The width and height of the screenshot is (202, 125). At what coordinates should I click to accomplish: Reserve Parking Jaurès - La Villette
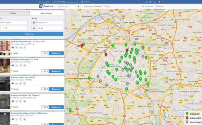(56, 89)
